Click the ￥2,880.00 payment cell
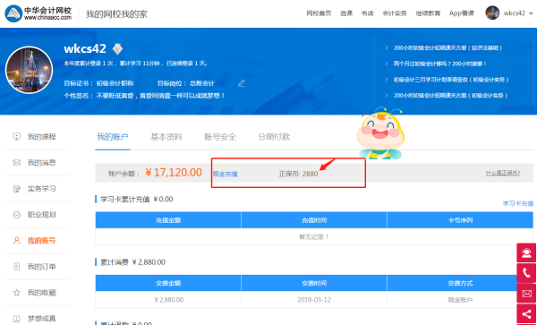Screen dimensions: 537x325 pos(168,300)
